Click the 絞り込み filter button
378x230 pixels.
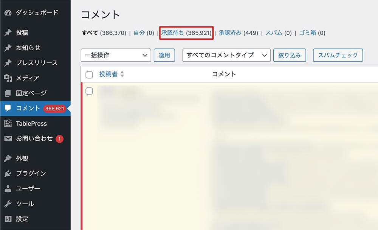(290, 55)
